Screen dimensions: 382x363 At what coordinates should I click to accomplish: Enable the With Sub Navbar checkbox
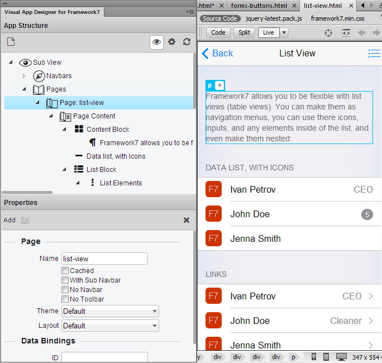pyautogui.click(x=65, y=280)
